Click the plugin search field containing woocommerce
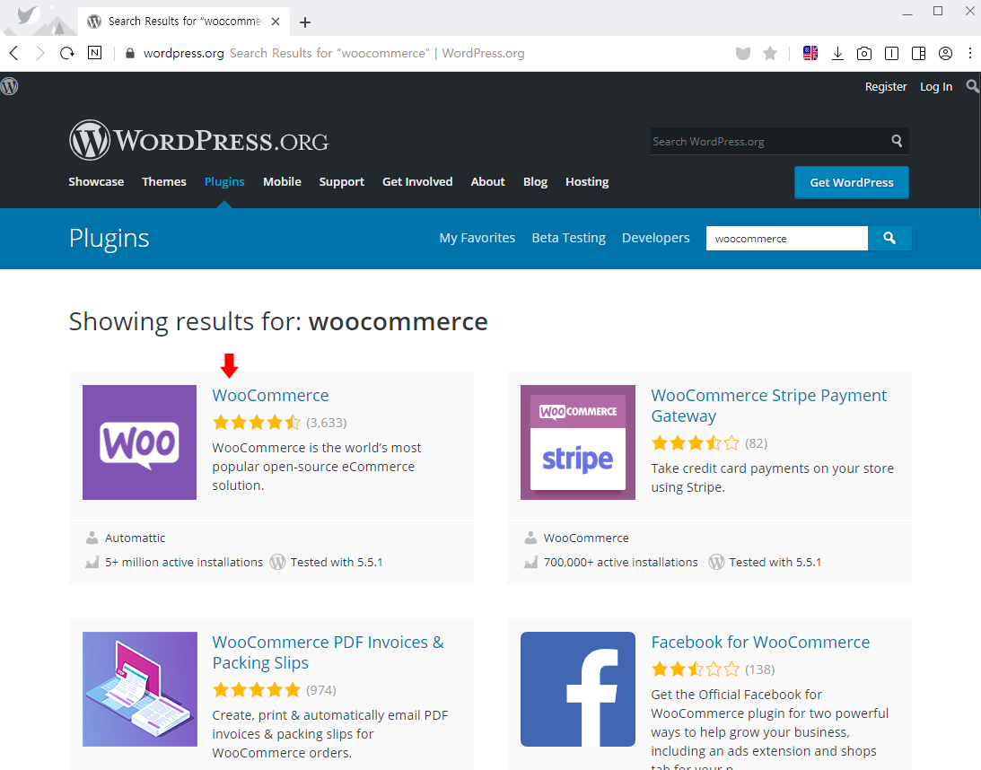The width and height of the screenshot is (981, 770). tap(787, 239)
